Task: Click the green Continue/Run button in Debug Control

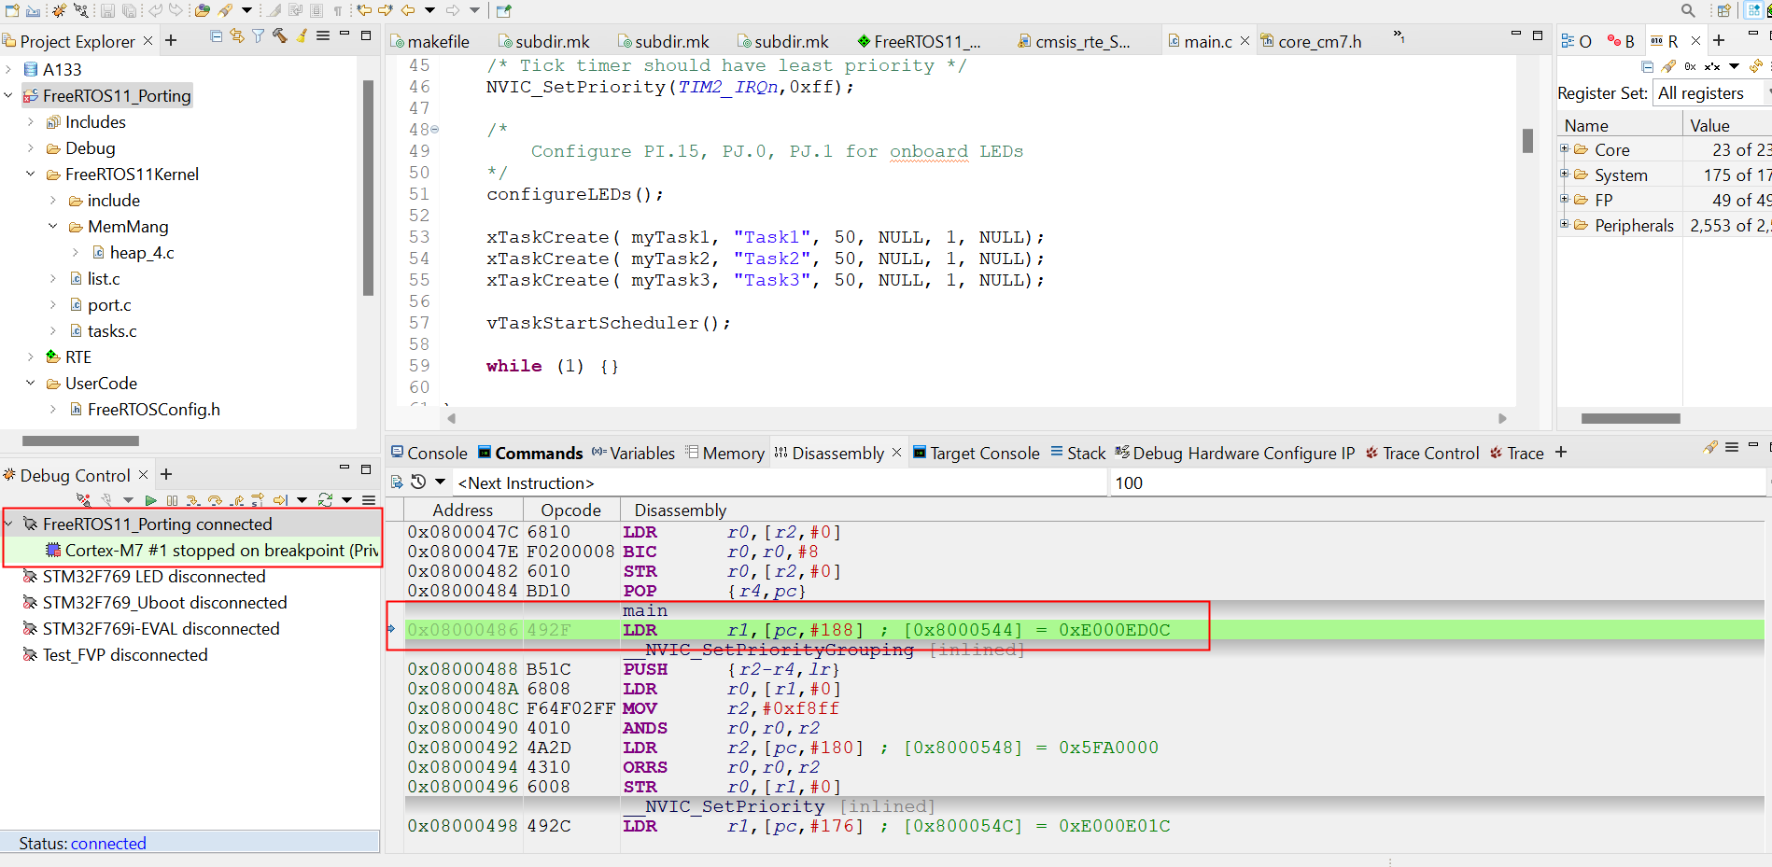Action: point(150,501)
